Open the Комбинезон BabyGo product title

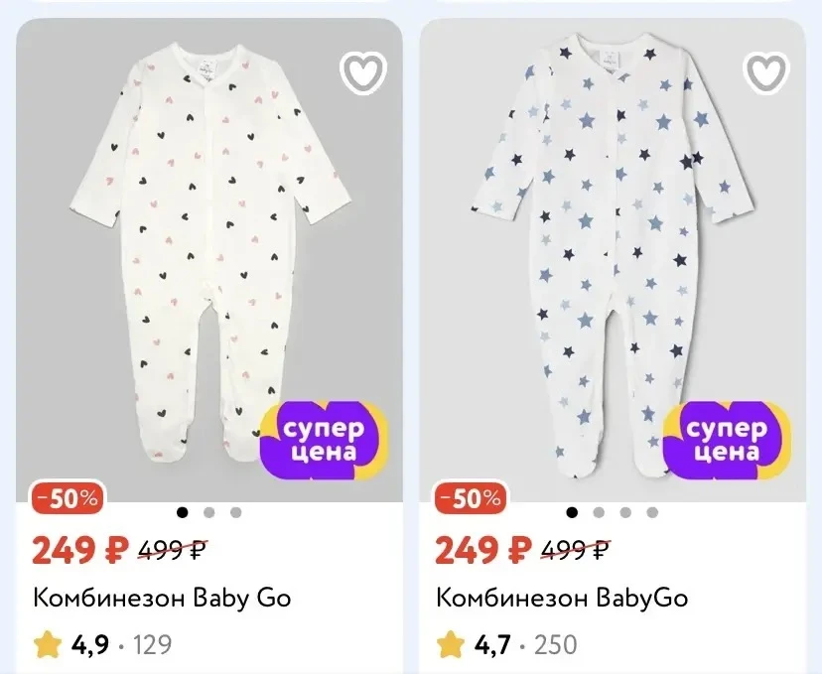(x=562, y=598)
